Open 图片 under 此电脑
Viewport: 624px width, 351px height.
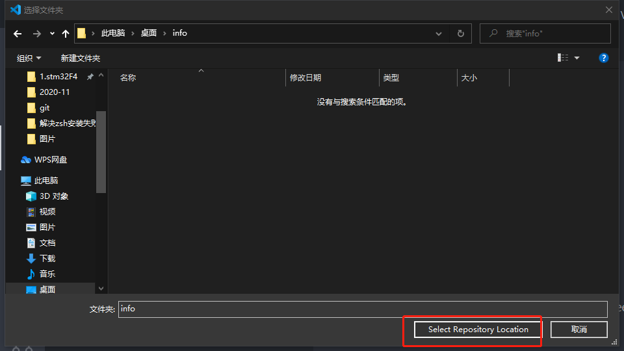[x=41, y=227]
